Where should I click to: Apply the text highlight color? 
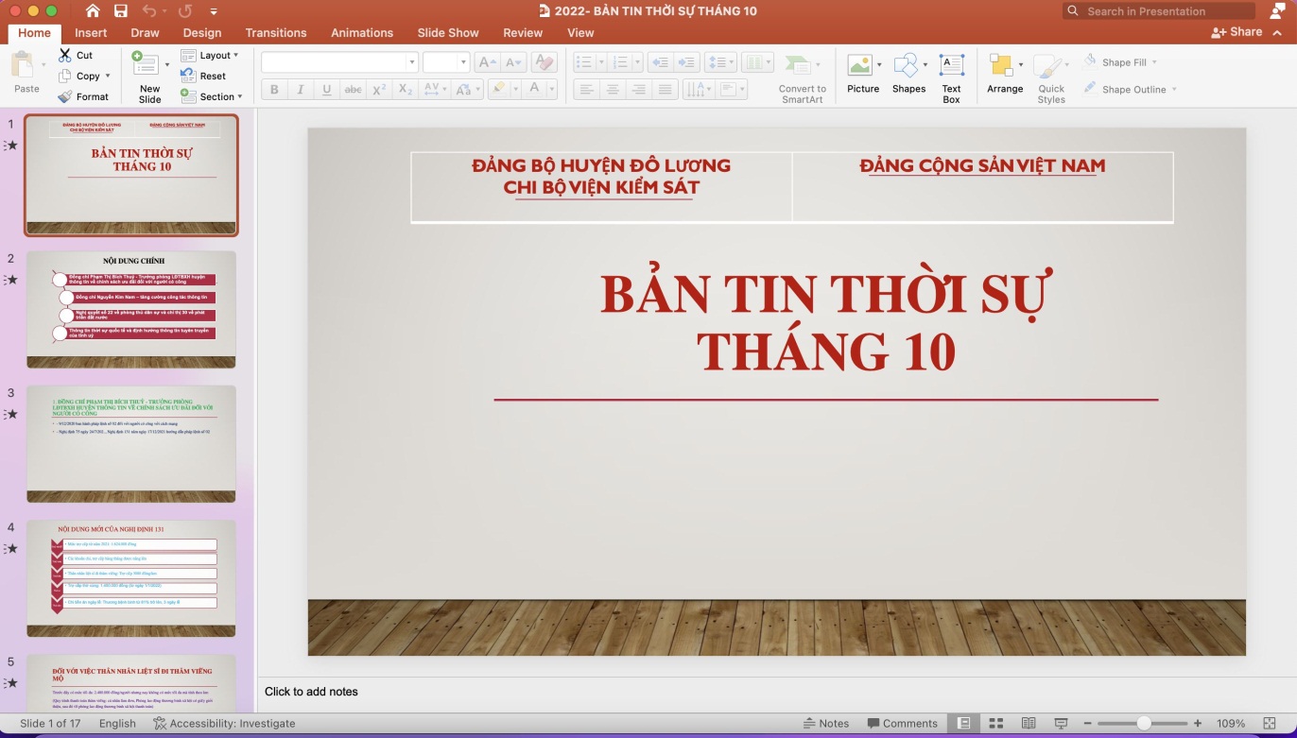498,90
